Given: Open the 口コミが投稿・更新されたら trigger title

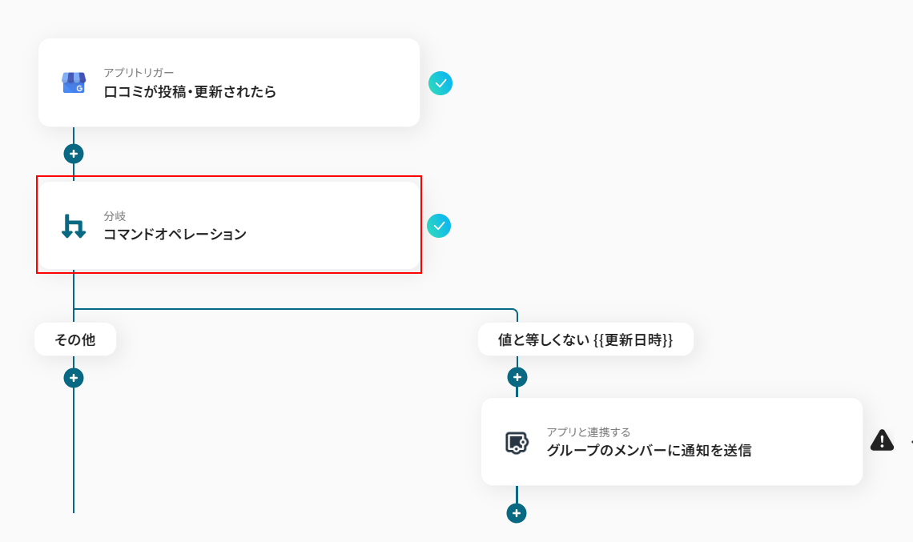Looking at the screenshot, I should [190, 91].
